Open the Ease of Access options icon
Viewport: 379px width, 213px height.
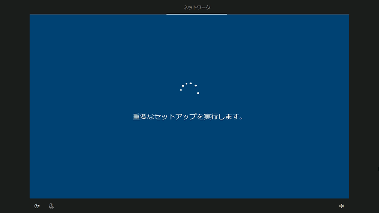click(x=36, y=206)
